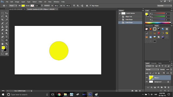The image size is (173, 97).
Task: Hide the Background layer
Action: [147, 82]
